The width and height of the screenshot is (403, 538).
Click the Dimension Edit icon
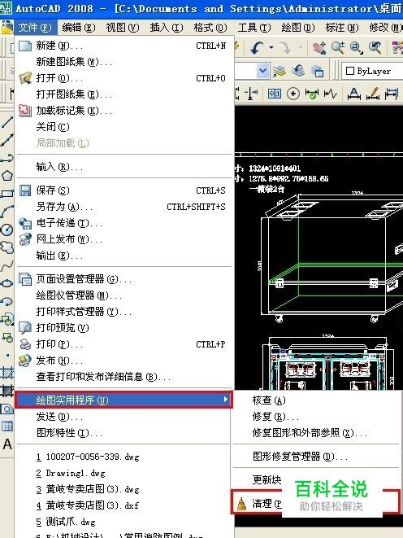[354, 94]
